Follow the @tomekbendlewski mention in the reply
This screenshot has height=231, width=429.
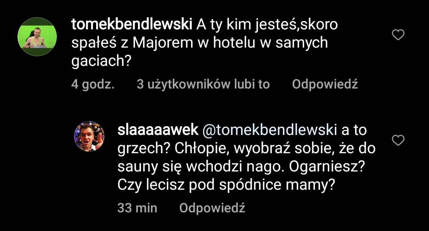tap(269, 130)
